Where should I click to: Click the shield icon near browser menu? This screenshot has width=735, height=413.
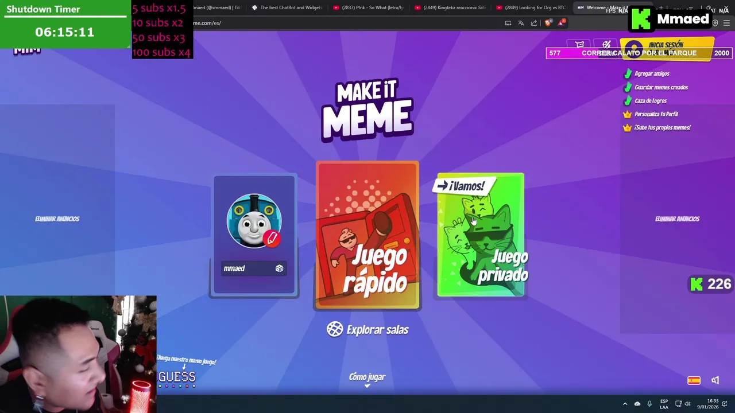point(715,23)
